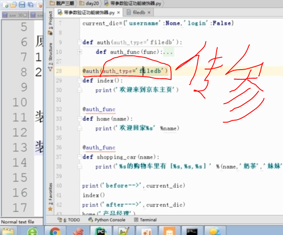Open the red swirl app in taskbar

coord(78,232)
